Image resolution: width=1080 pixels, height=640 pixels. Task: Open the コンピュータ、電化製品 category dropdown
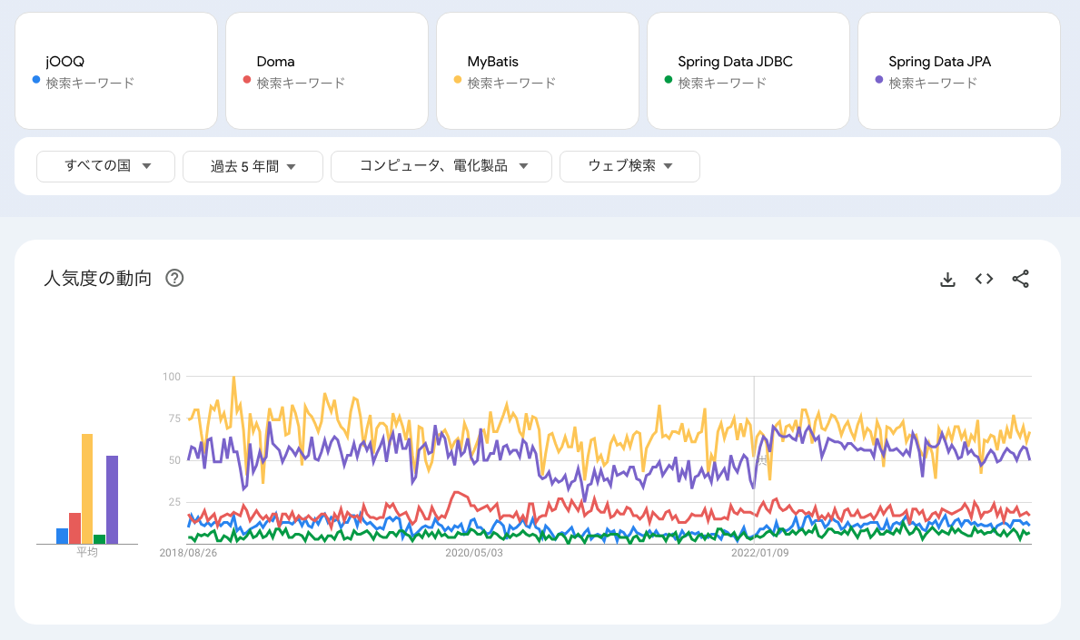click(441, 166)
